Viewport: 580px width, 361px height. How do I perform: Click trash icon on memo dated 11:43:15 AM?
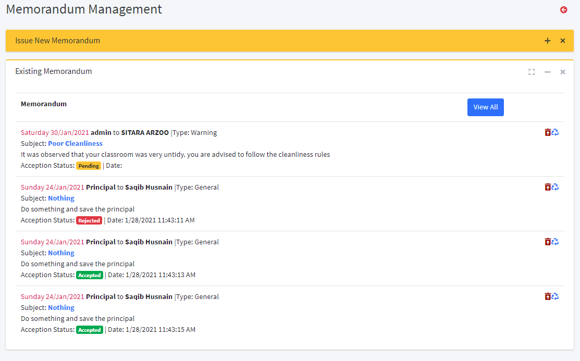tap(547, 296)
